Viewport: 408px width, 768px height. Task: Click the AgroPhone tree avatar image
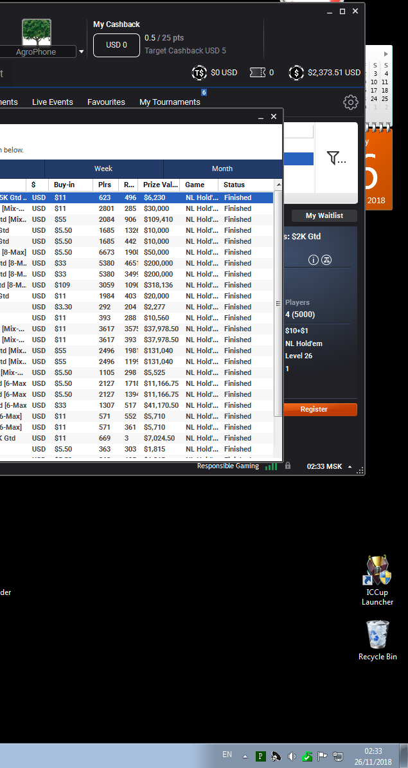click(37, 32)
